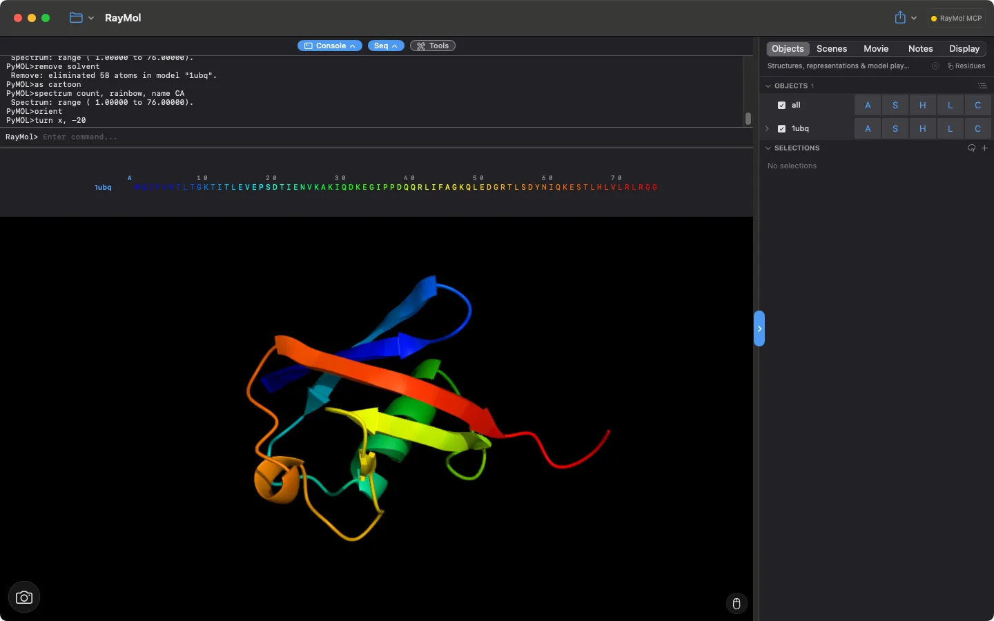The width and height of the screenshot is (994, 621).
Task: Clear the panel search with x icon
Action: click(x=935, y=66)
